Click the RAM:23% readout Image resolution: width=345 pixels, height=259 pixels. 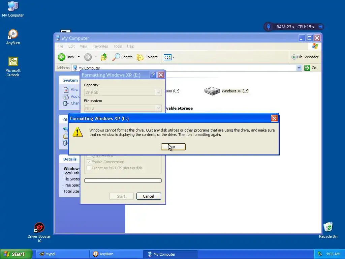pyautogui.click(x=285, y=27)
